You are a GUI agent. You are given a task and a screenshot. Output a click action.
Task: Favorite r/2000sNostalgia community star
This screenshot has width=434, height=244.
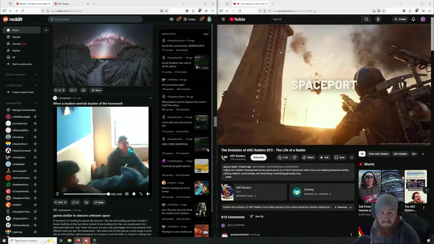tap(35, 117)
